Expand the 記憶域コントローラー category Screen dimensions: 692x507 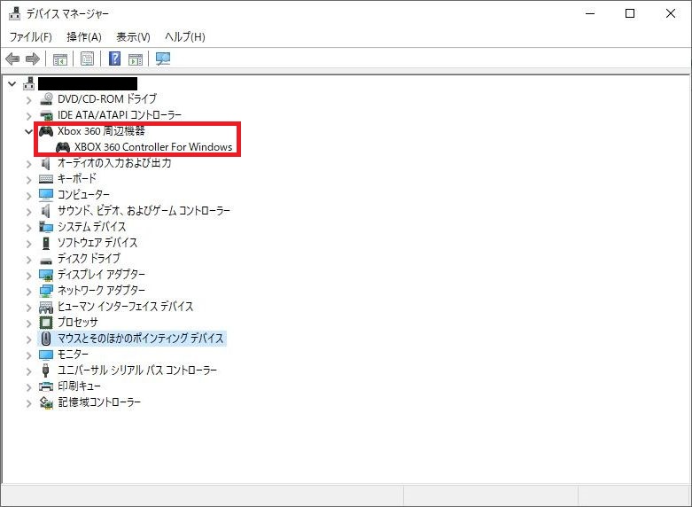click(29, 403)
